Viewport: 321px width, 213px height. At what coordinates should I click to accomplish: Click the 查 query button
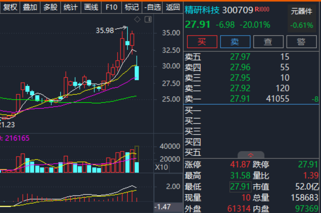click(268, 42)
